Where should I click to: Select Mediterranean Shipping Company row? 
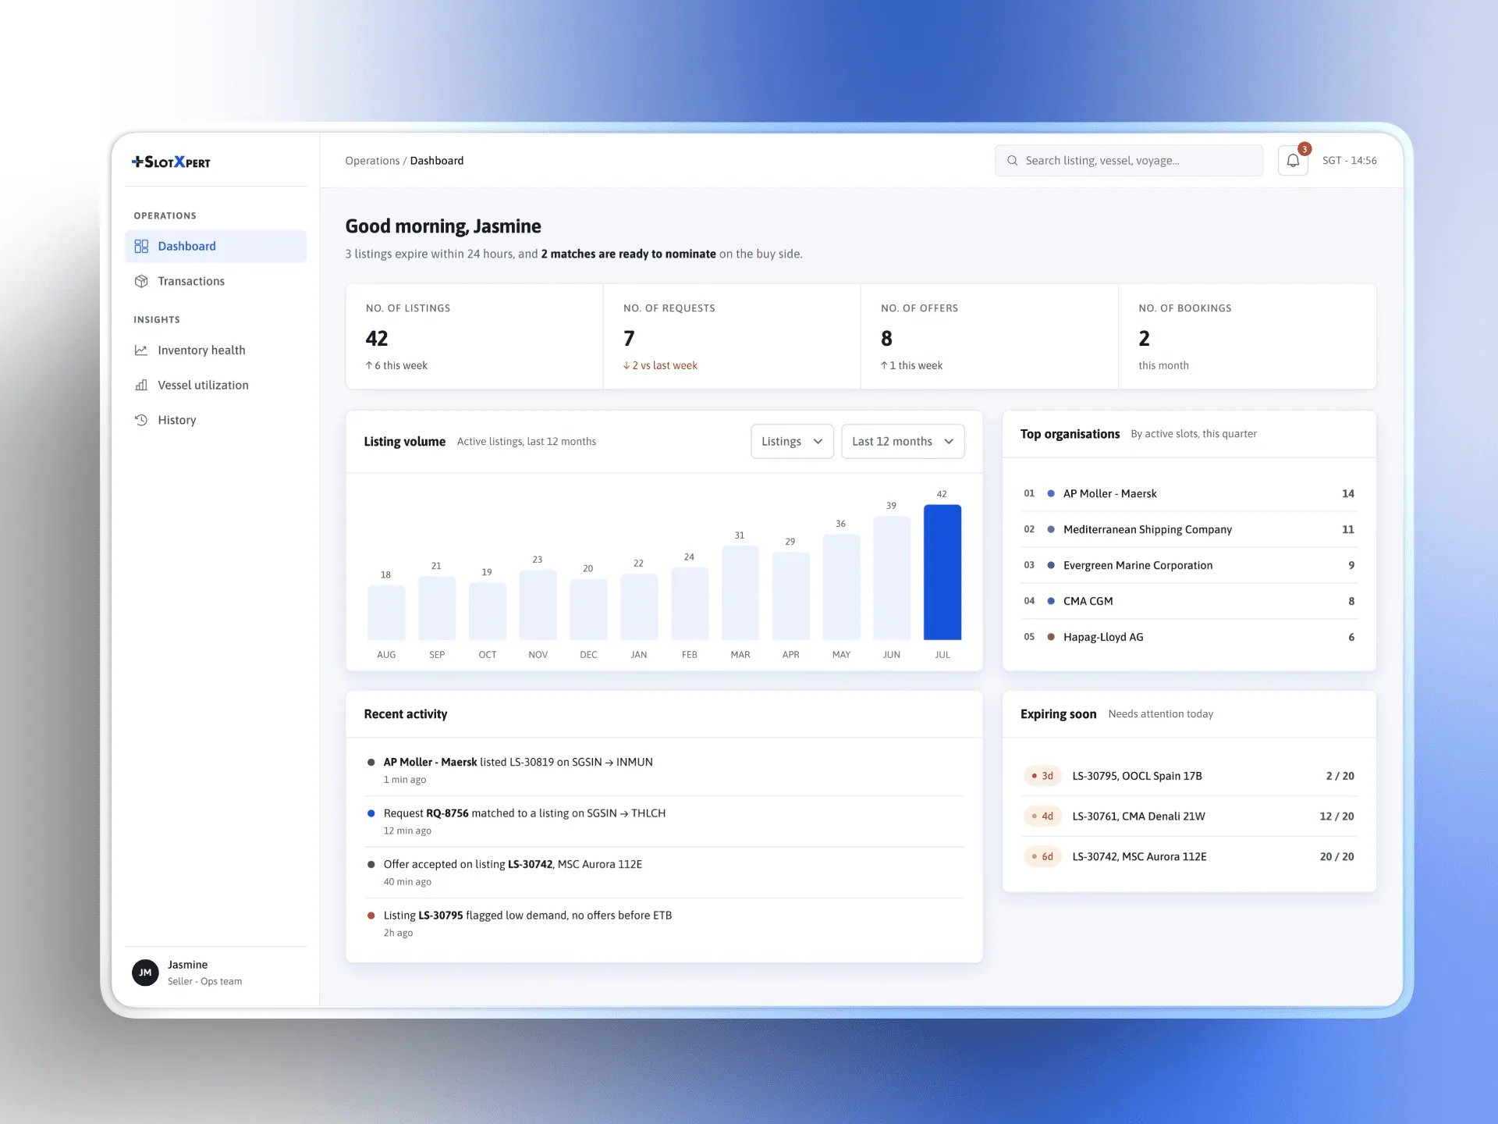(x=1189, y=529)
